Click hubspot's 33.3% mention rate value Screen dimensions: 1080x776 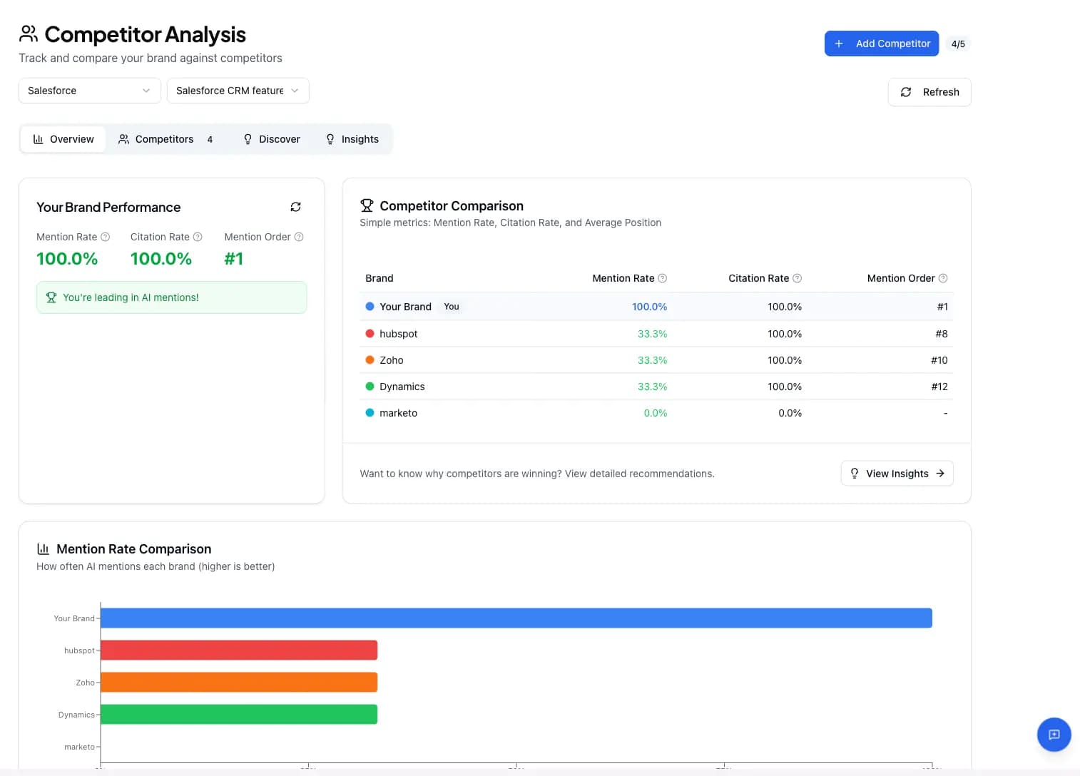[652, 334]
